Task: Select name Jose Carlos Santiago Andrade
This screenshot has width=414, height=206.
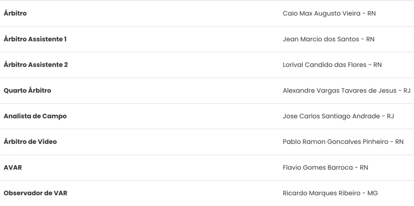Action: point(332,116)
